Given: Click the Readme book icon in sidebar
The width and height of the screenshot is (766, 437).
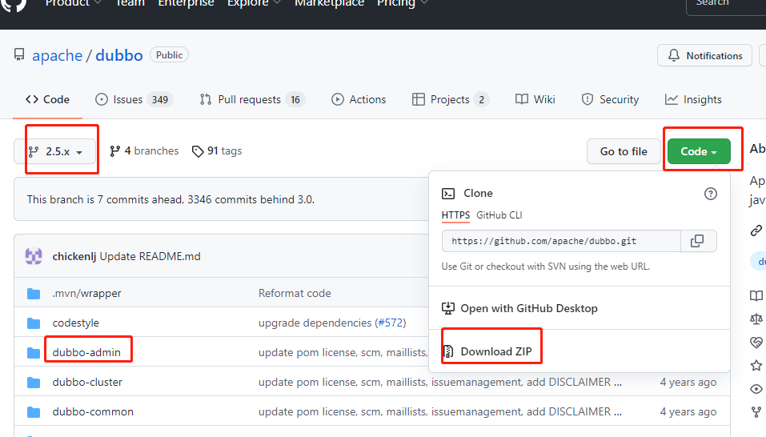Looking at the screenshot, I should point(756,295).
